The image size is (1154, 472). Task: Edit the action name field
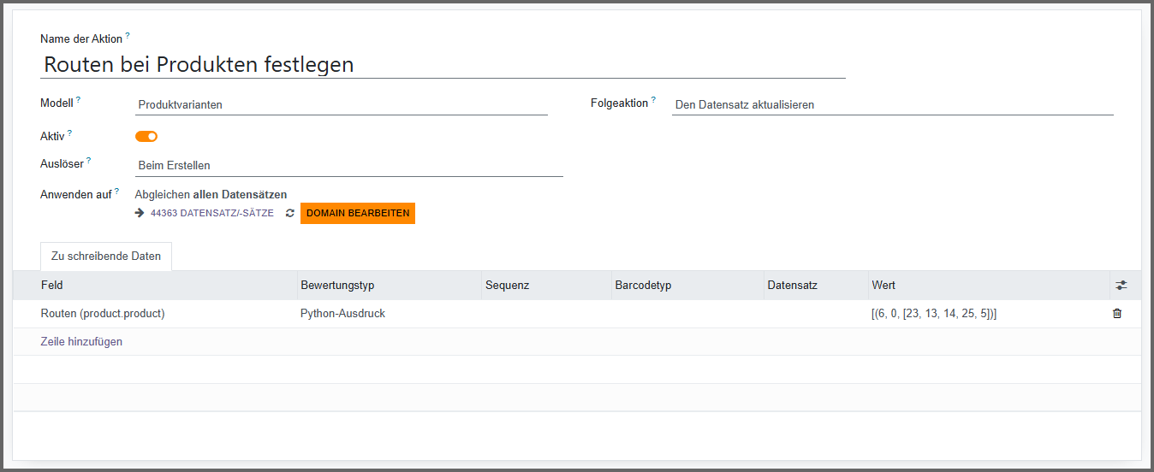(x=443, y=65)
